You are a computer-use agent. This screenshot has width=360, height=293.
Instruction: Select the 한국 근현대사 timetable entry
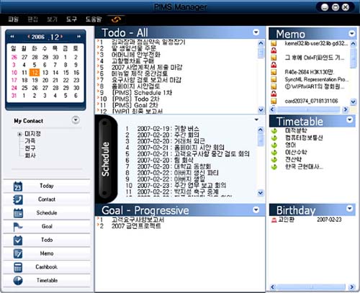coord(304,166)
